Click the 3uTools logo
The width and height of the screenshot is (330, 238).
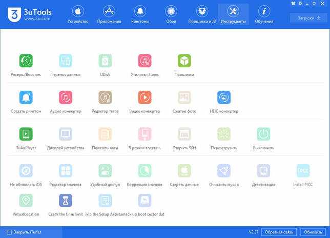coord(30,14)
